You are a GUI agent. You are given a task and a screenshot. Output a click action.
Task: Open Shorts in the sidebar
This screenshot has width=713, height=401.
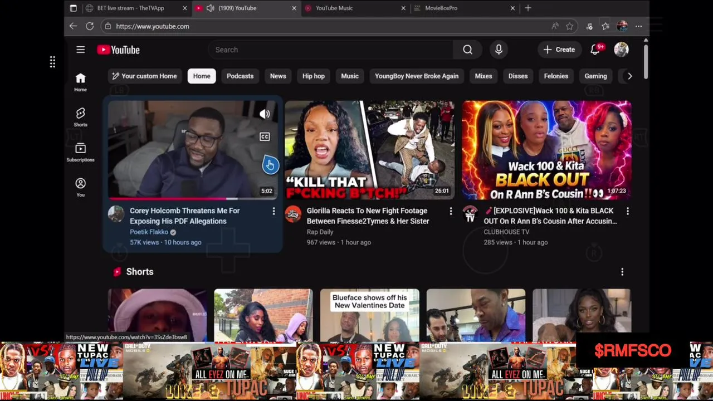(80, 117)
